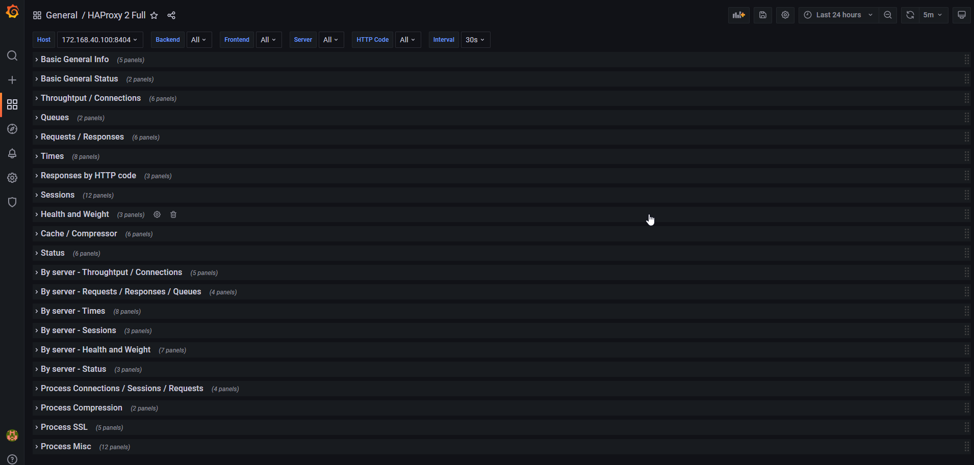The width and height of the screenshot is (974, 465).
Task: Click the HAProxy 2 Full dashboard title
Action: pyautogui.click(x=117, y=15)
